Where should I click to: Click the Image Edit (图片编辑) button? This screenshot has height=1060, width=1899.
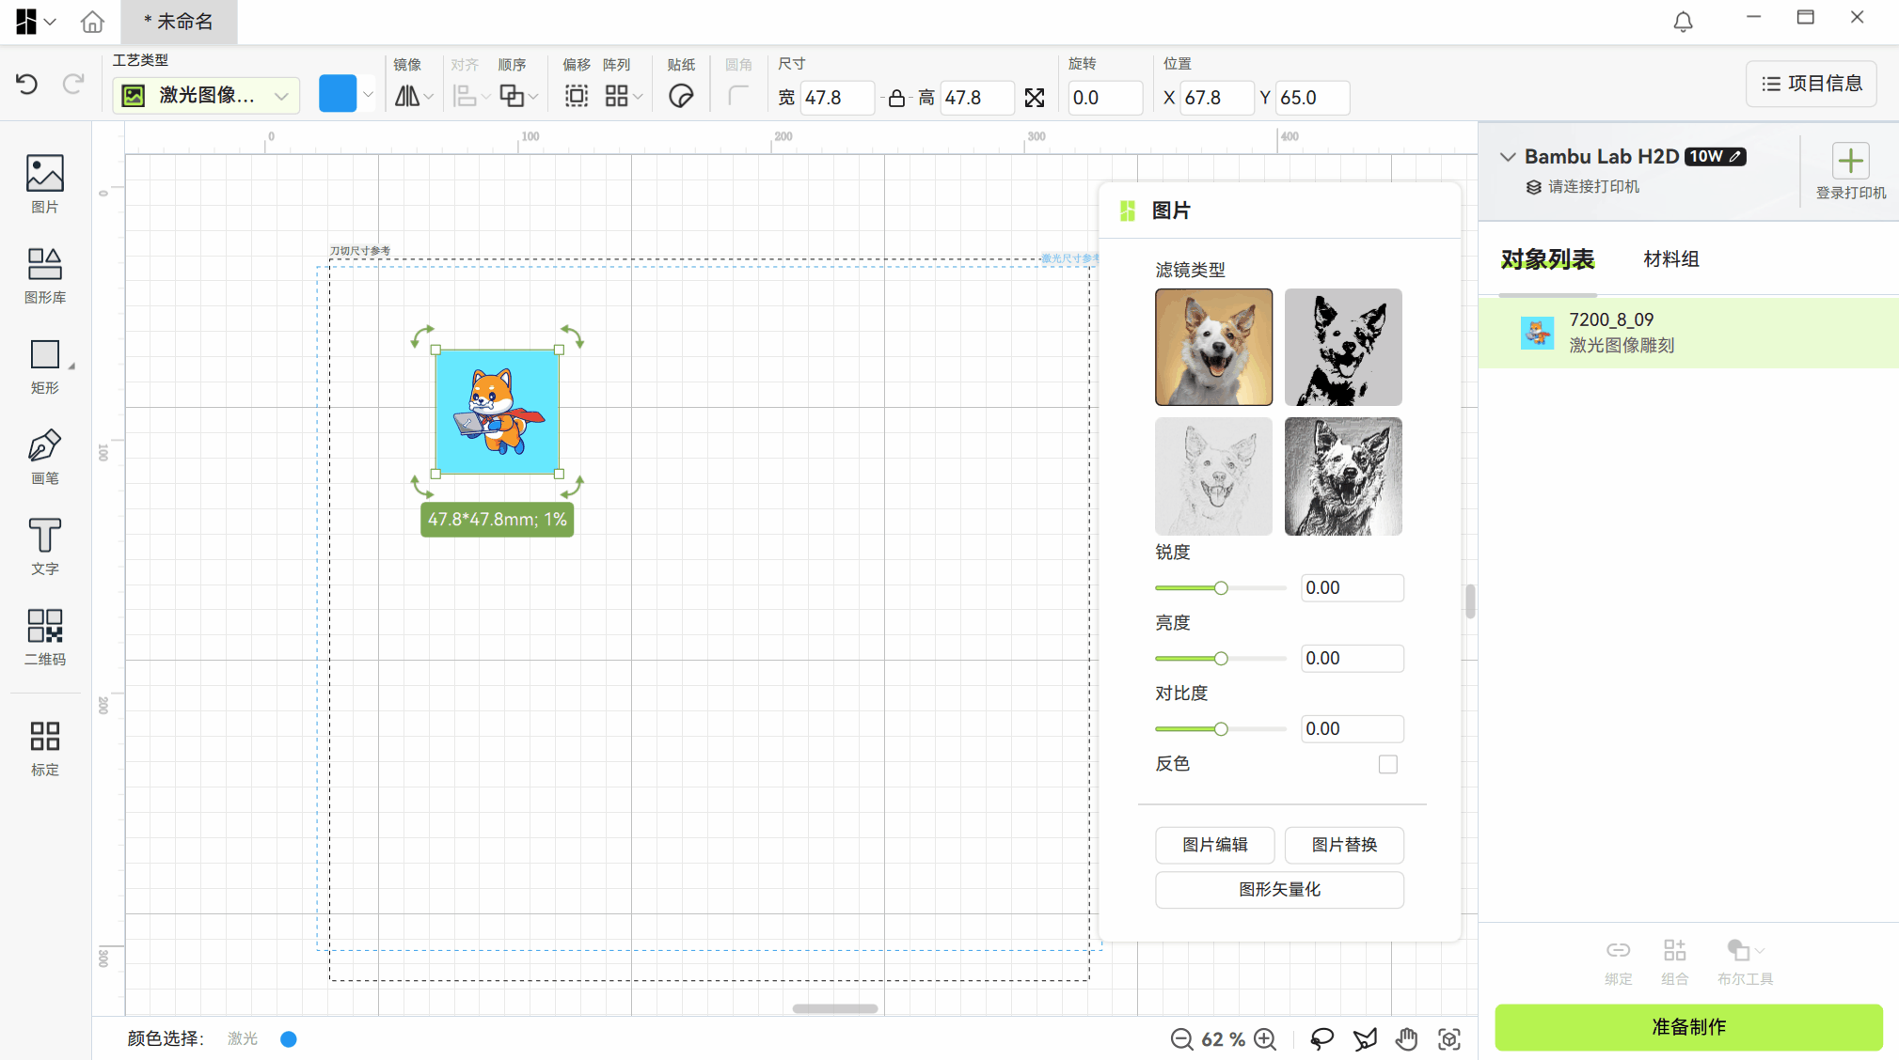1214,845
